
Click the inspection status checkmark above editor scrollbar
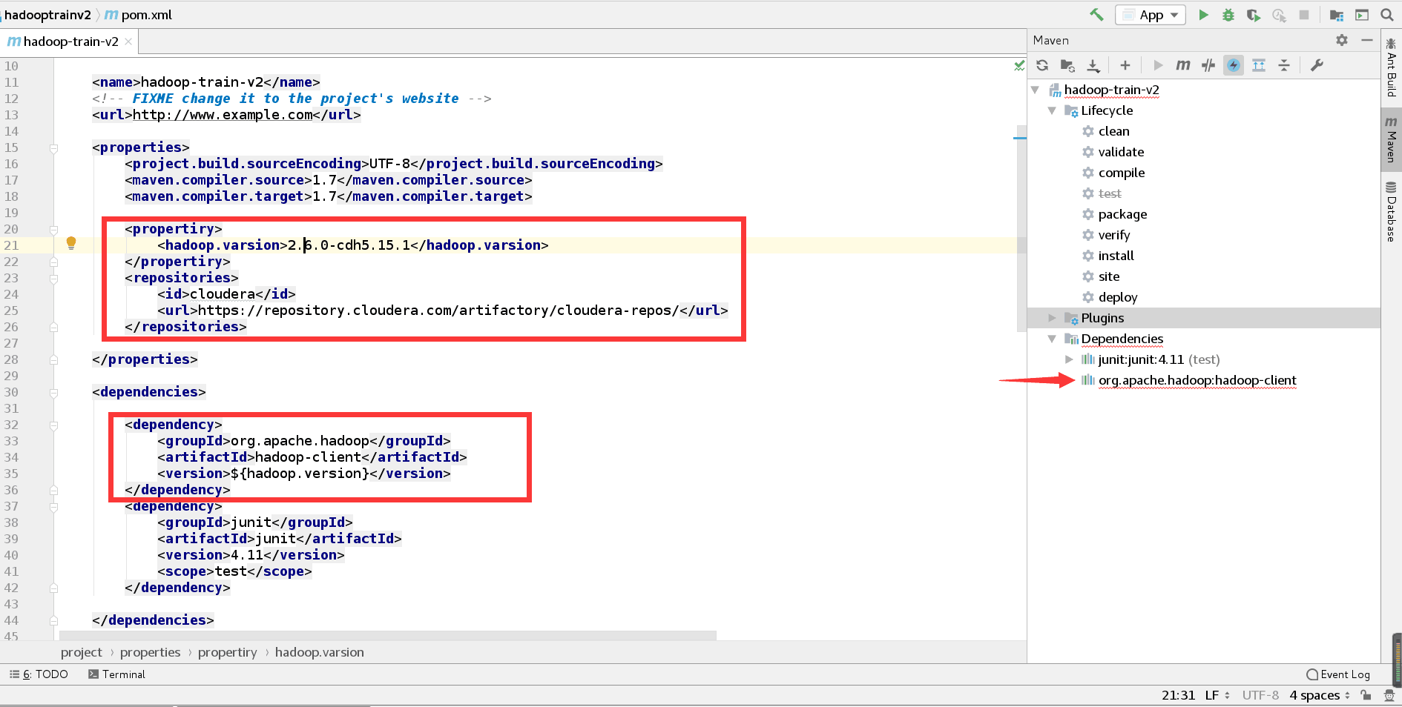[1019, 65]
